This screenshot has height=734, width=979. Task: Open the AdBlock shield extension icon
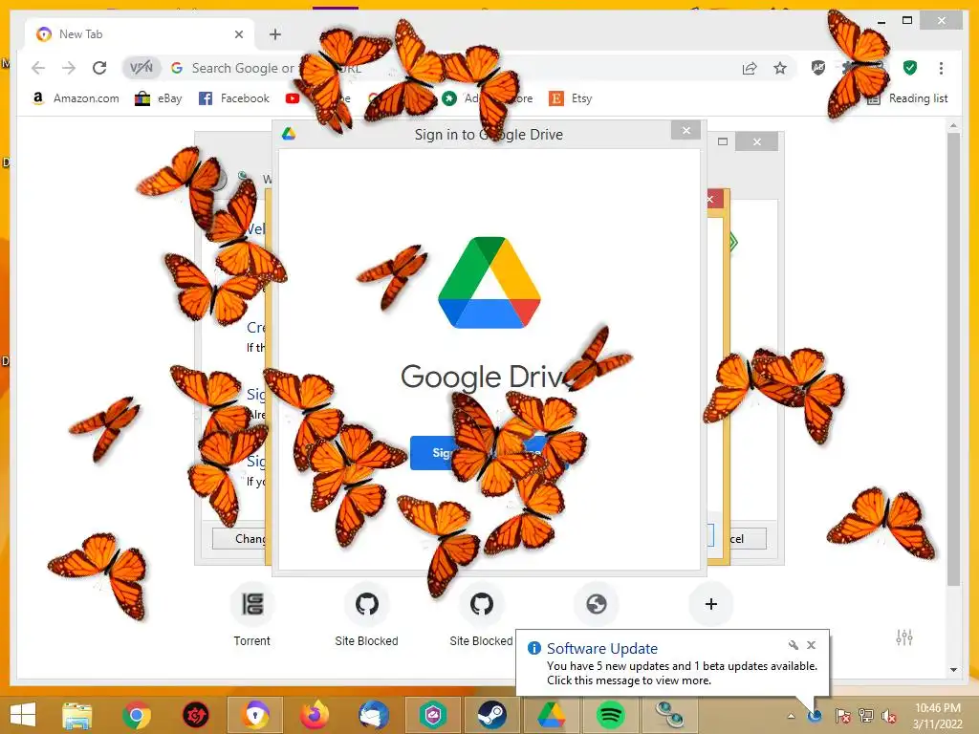click(818, 68)
